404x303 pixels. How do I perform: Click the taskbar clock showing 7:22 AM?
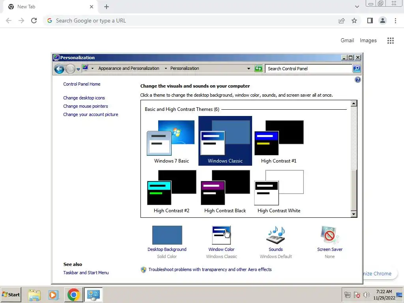384,295
